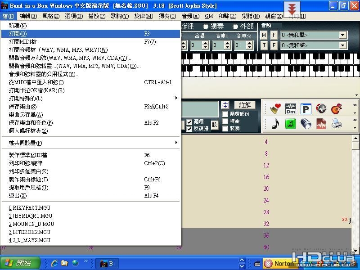Open recent file 4 J_L_MAYS.MGU
Screen dimensions: 360x270
(91, 240)
